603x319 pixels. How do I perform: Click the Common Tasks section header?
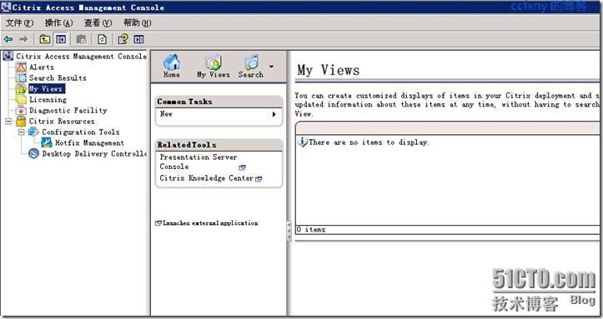219,102
